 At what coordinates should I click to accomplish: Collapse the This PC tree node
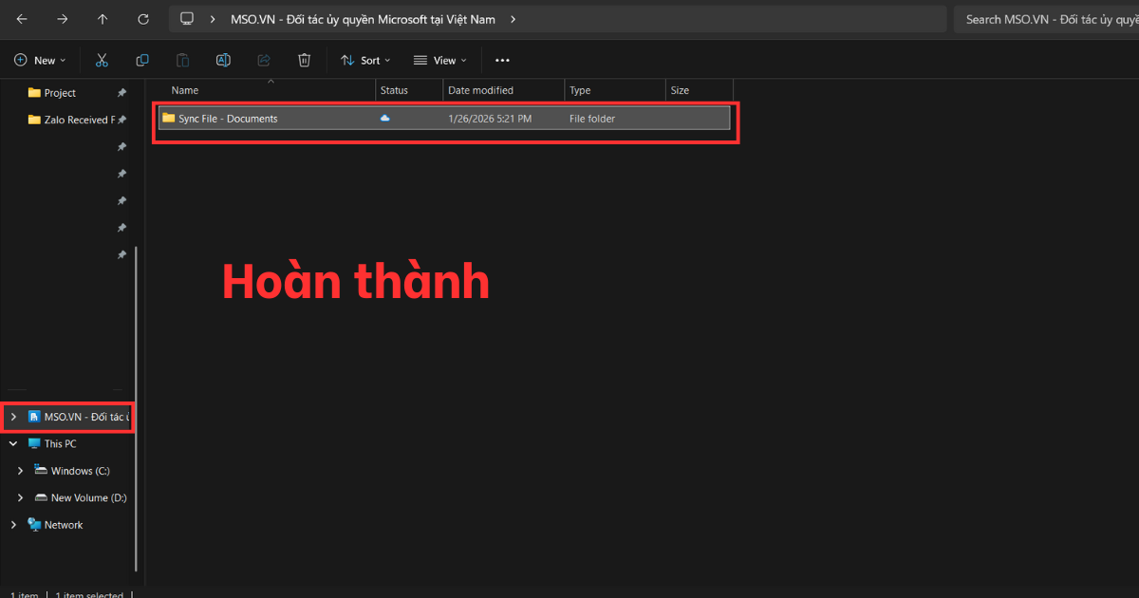click(12, 443)
